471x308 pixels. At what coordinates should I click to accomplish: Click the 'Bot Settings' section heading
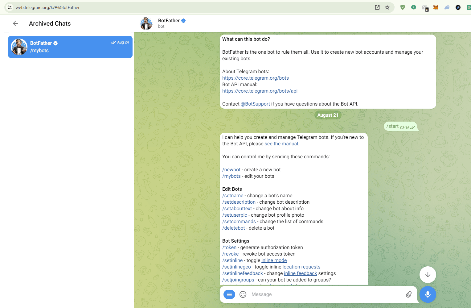[x=236, y=241]
